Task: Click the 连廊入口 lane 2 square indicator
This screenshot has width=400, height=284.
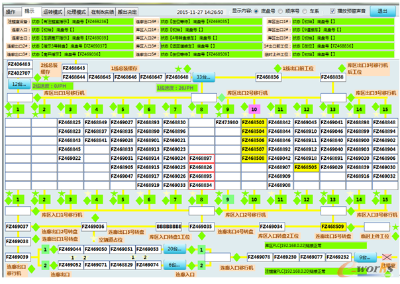Action: [201, 266]
